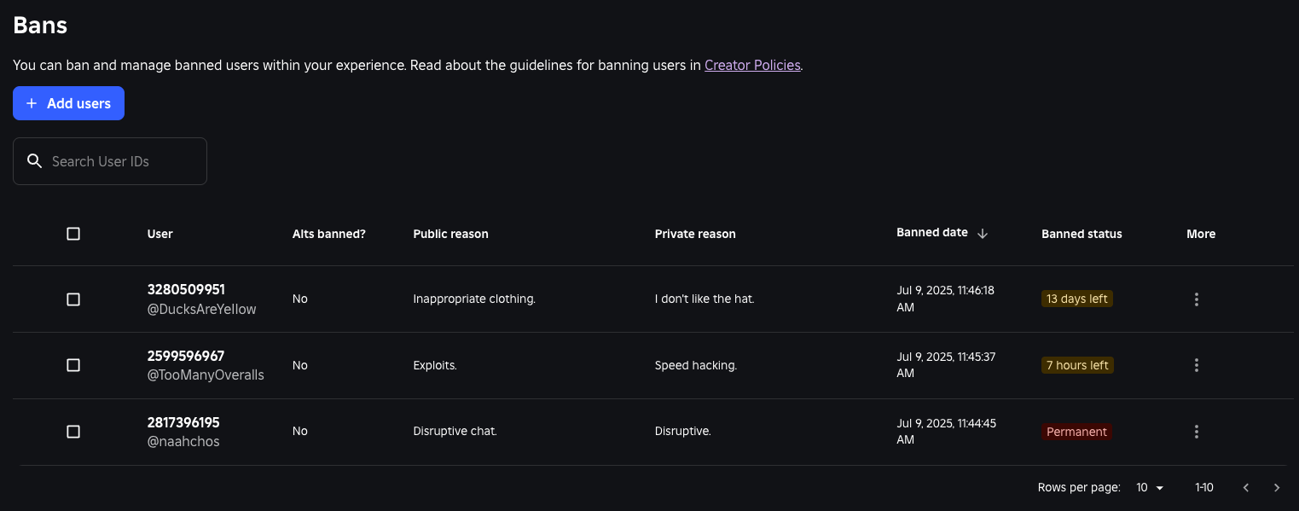Tick the checkbox for user naahchos
1299x511 pixels.
coord(73,432)
